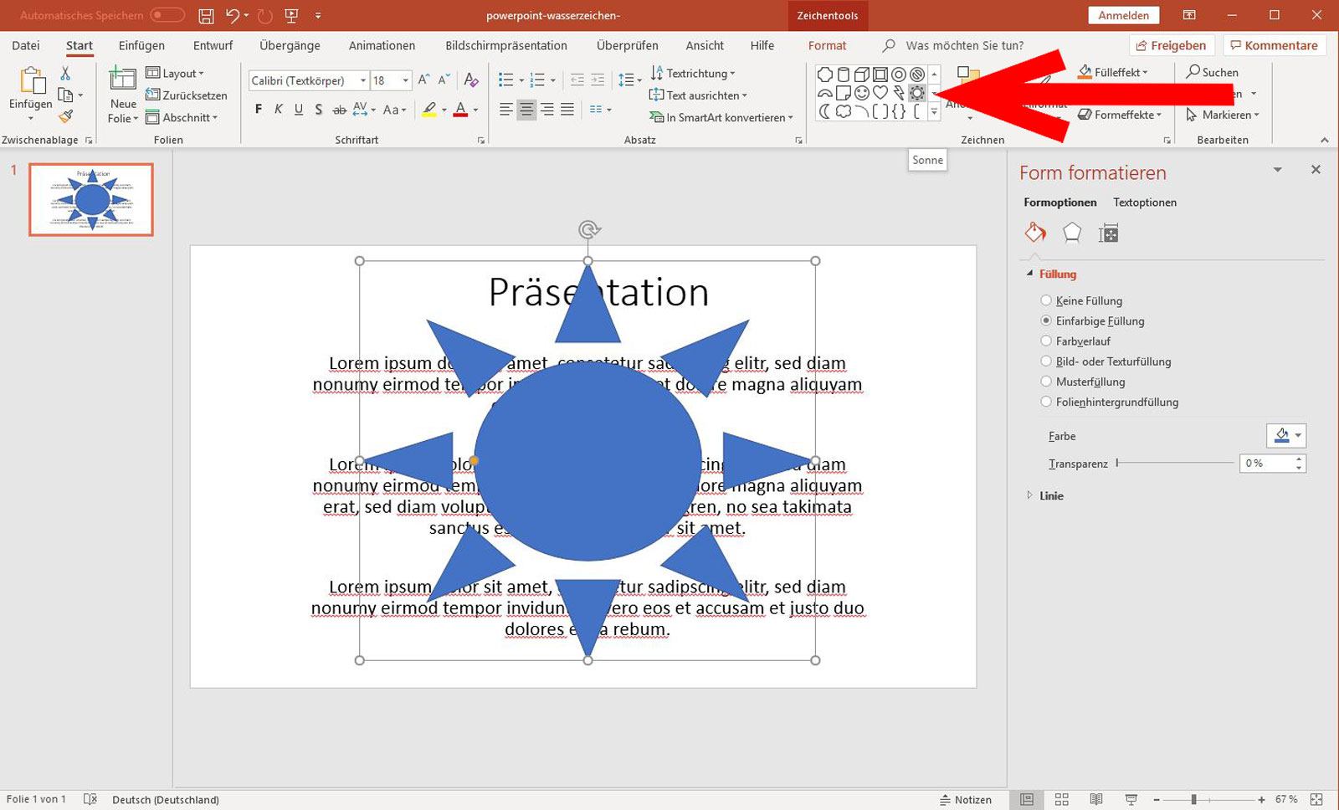Screen dimensions: 1339x810
Task: Click the Anmelden button
Action: (x=1123, y=14)
